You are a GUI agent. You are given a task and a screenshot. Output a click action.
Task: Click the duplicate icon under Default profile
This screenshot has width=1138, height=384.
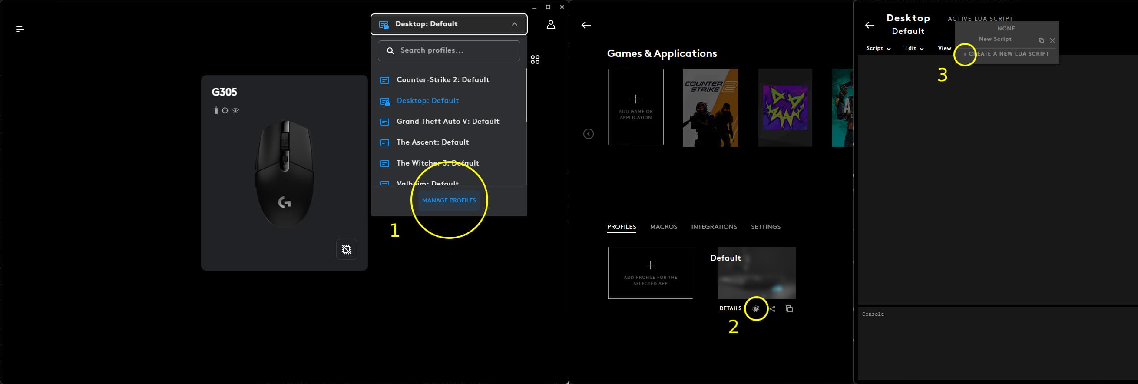point(789,309)
